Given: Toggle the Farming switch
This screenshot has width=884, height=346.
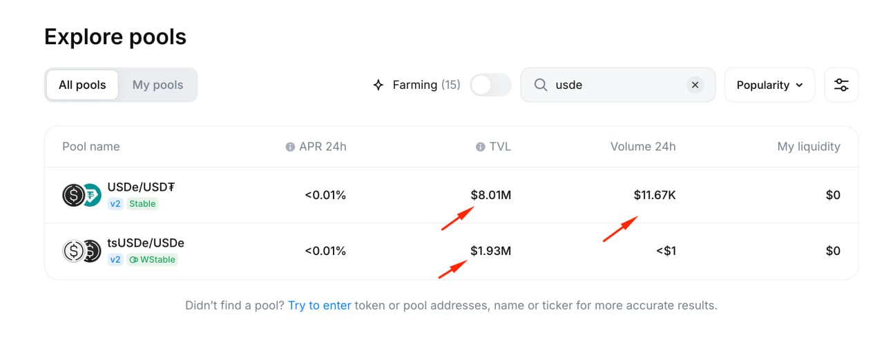Looking at the screenshot, I should tap(490, 85).
